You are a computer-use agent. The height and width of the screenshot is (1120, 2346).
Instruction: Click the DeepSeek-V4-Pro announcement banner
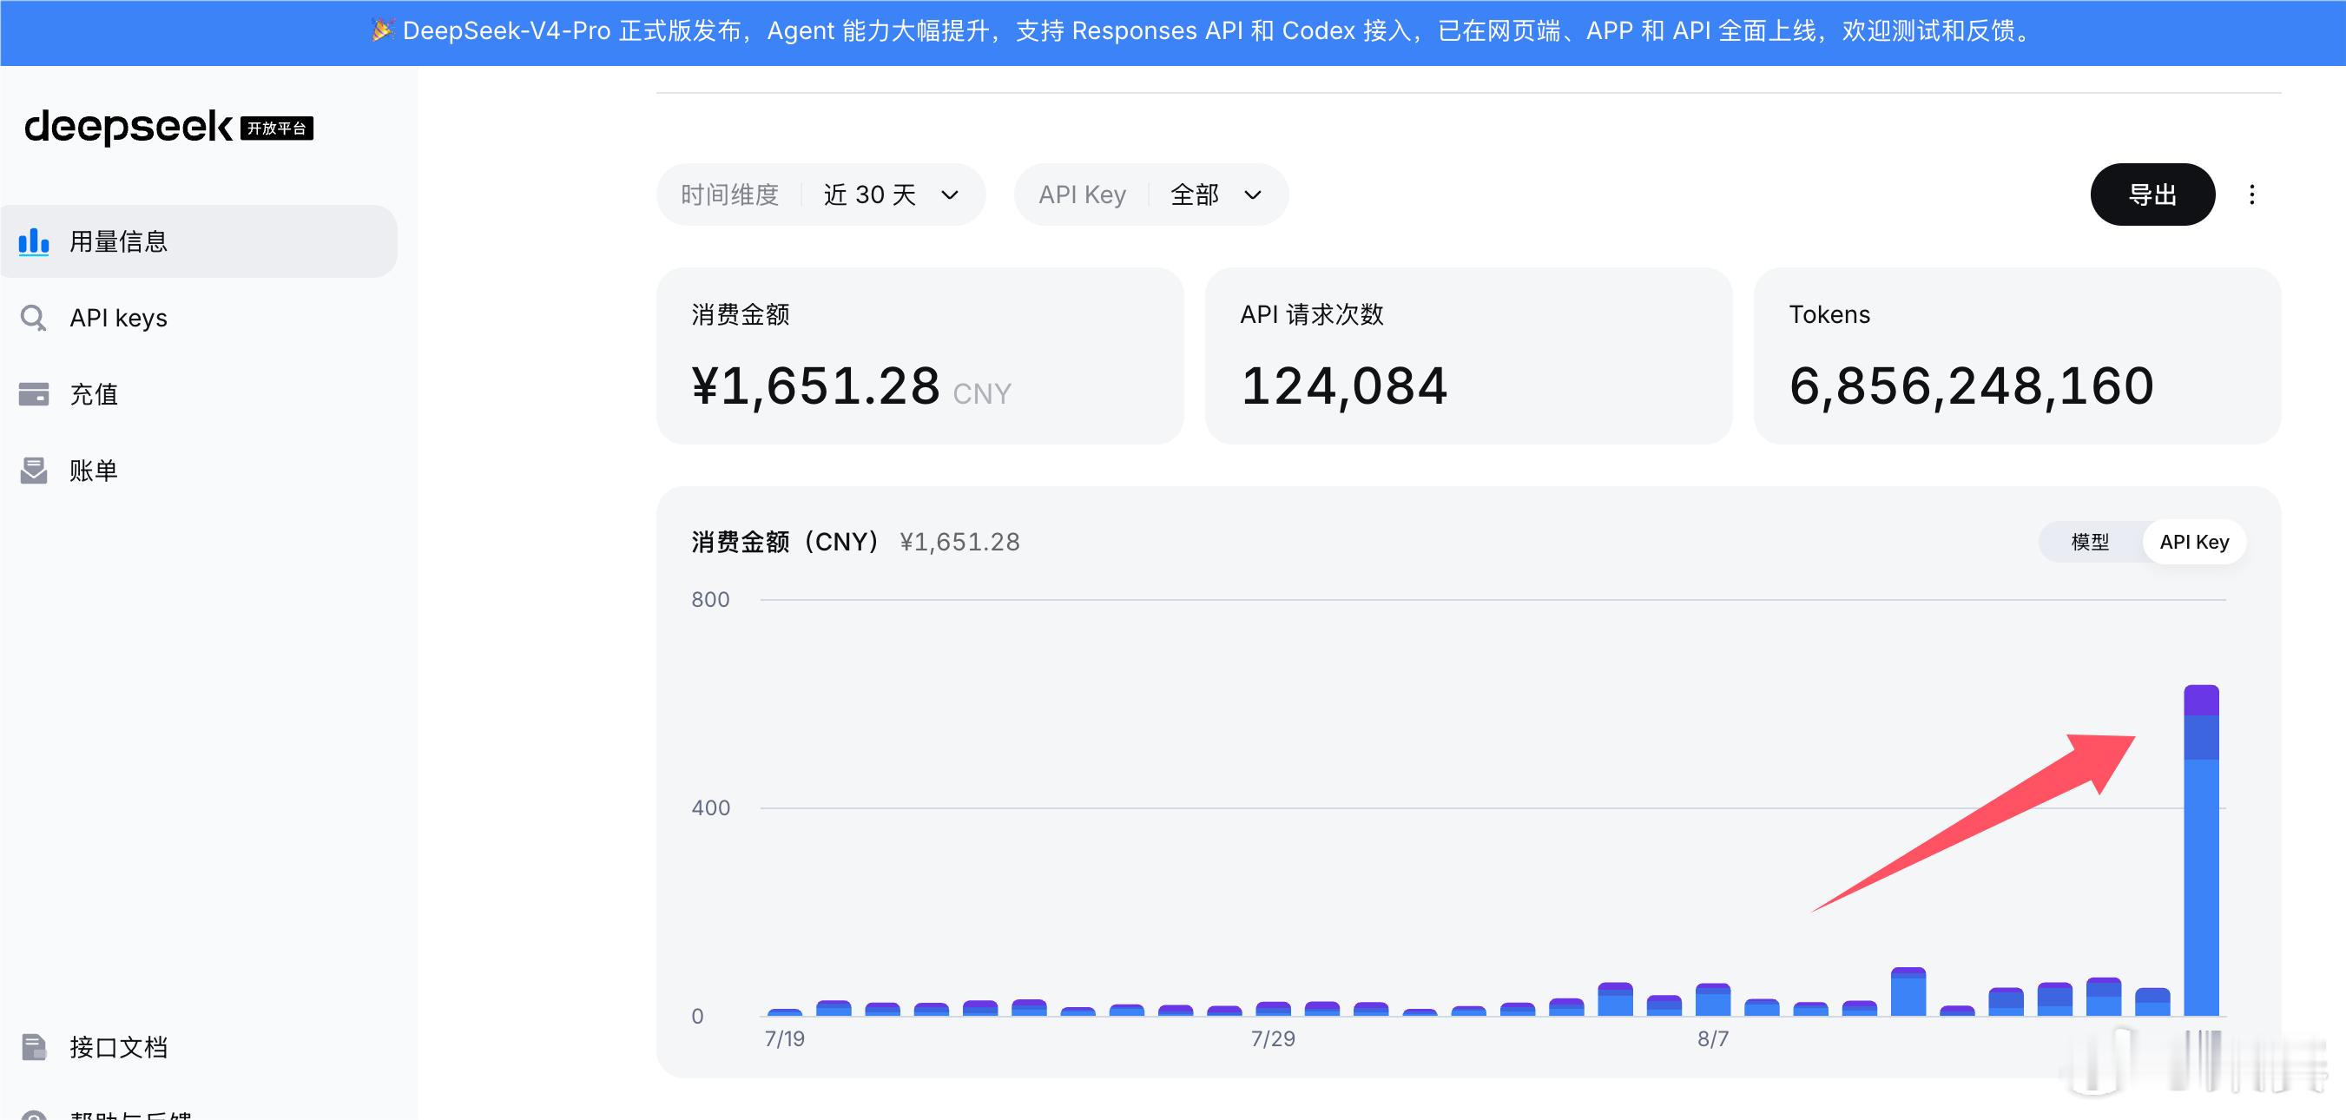click(1173, 32)
